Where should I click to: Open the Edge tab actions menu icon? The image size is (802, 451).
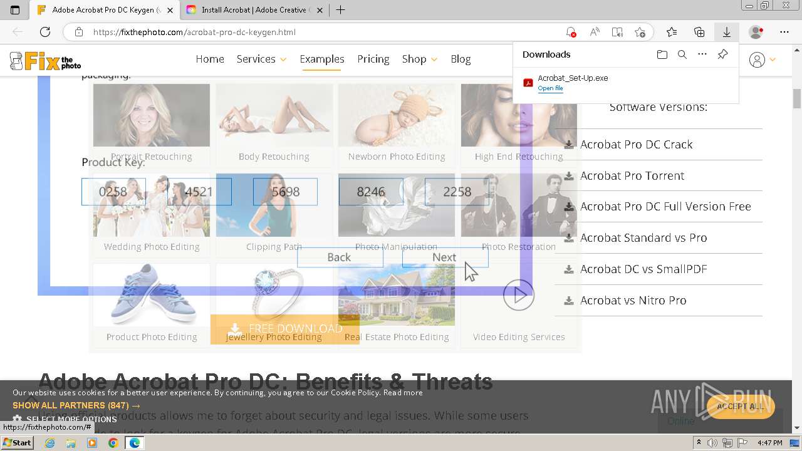pyautogui.click(x=15, y=10)
